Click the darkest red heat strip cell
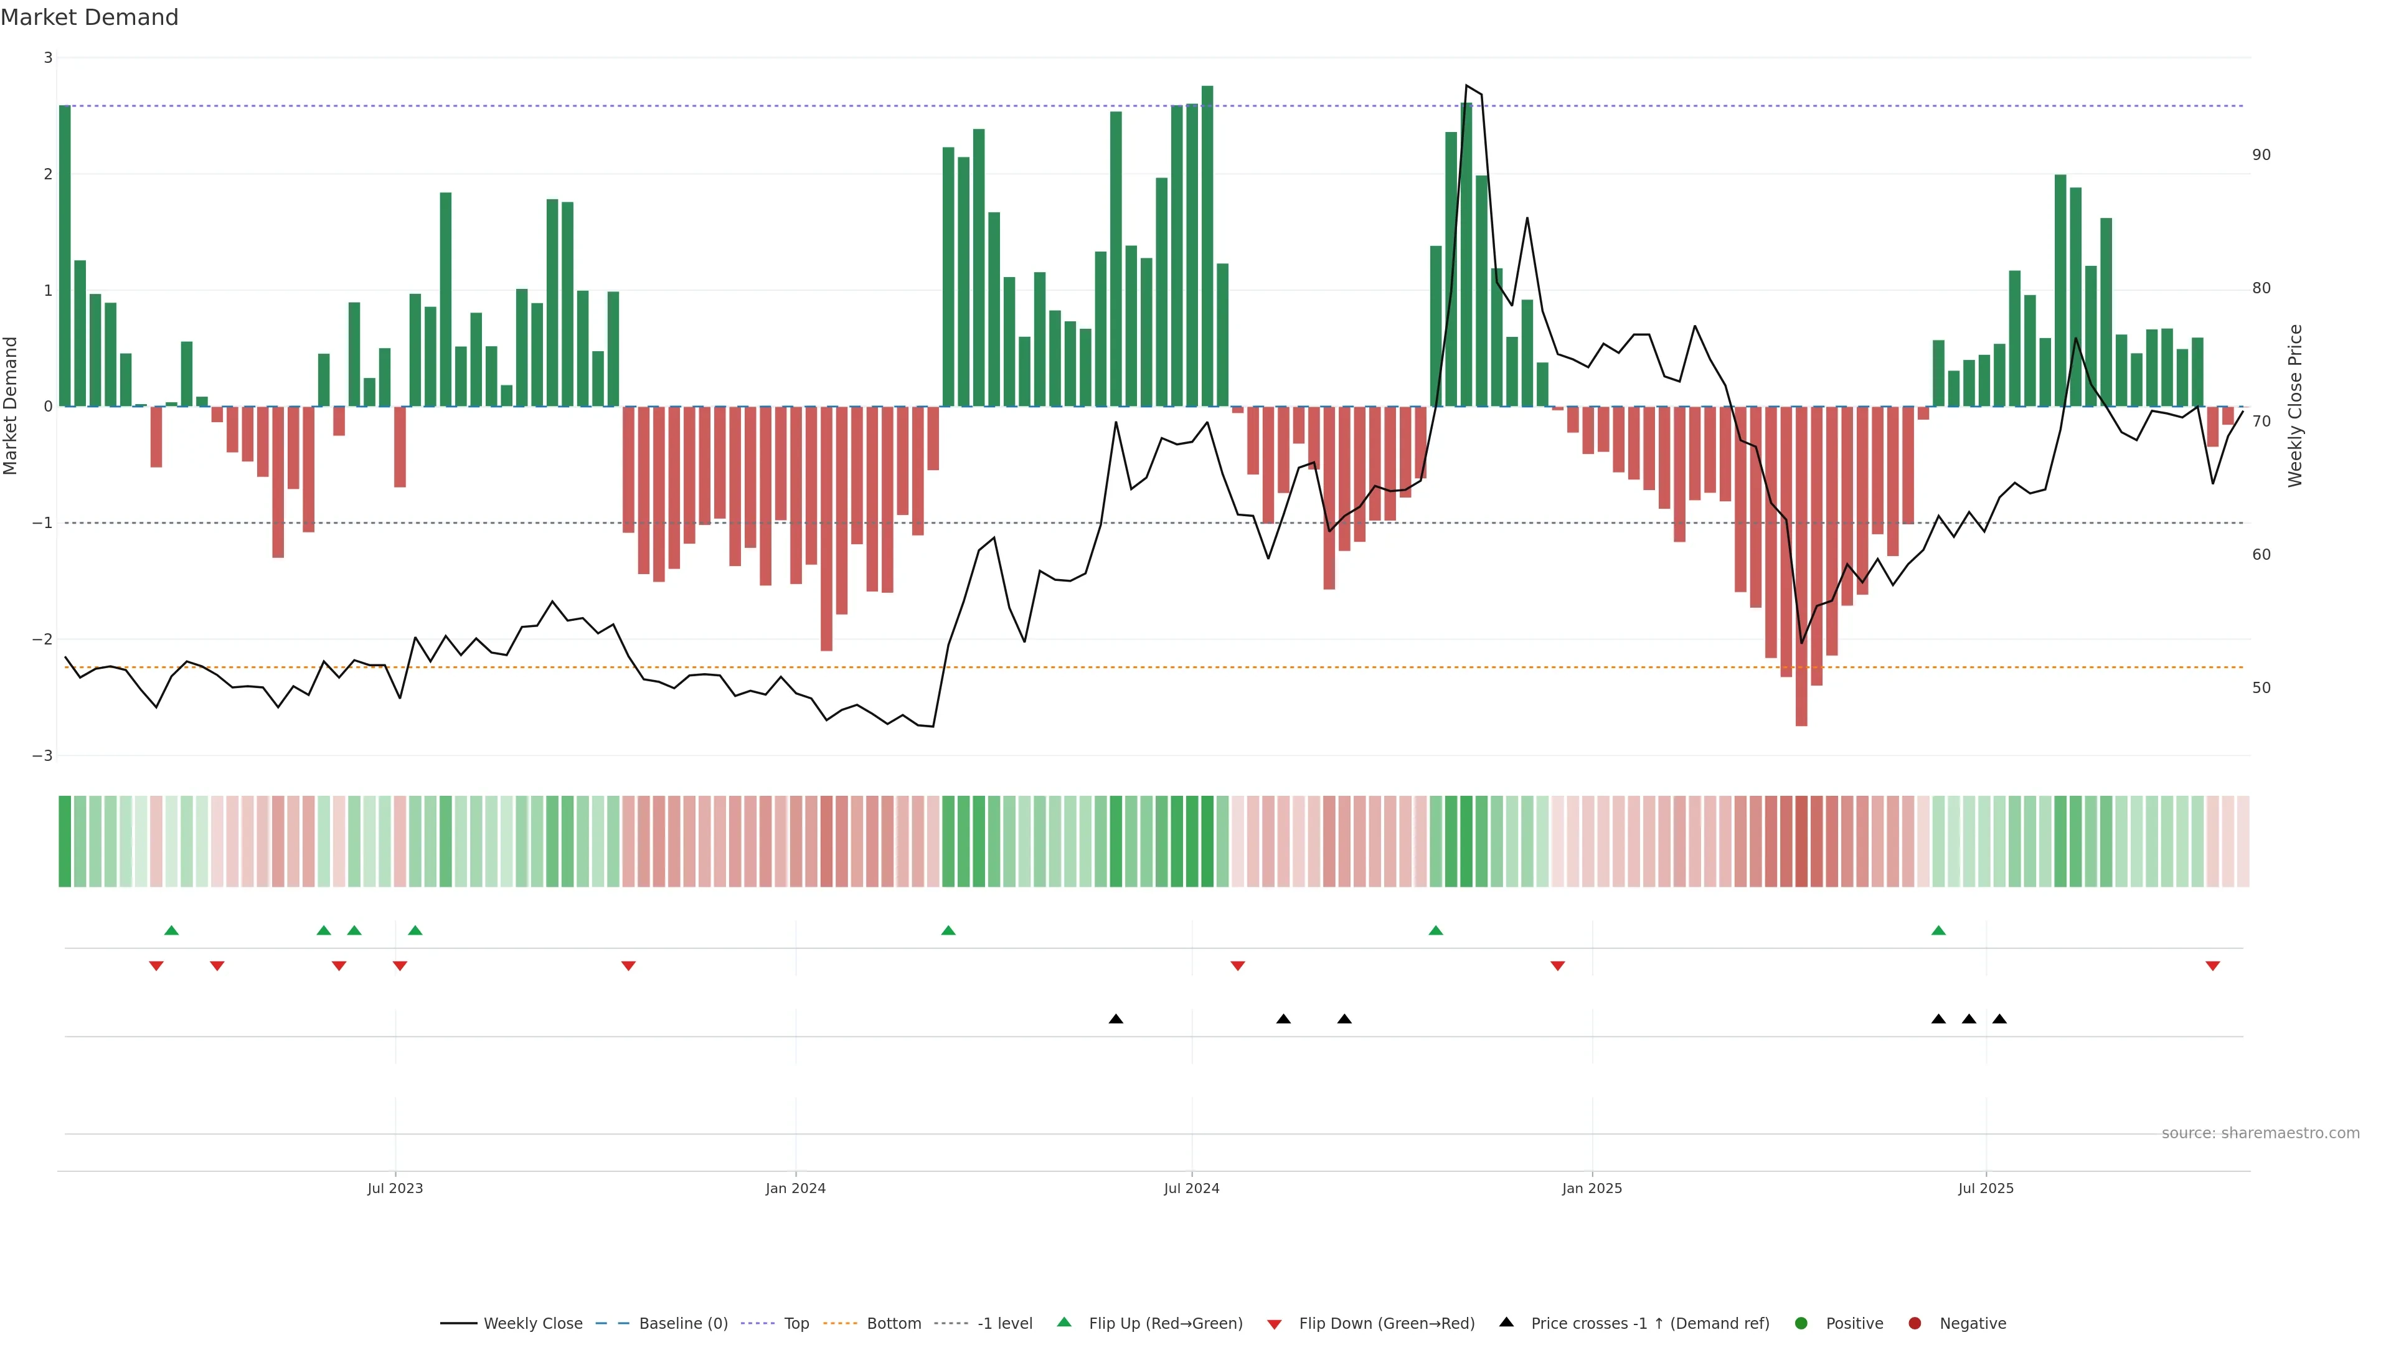 tap(1801, 841)
